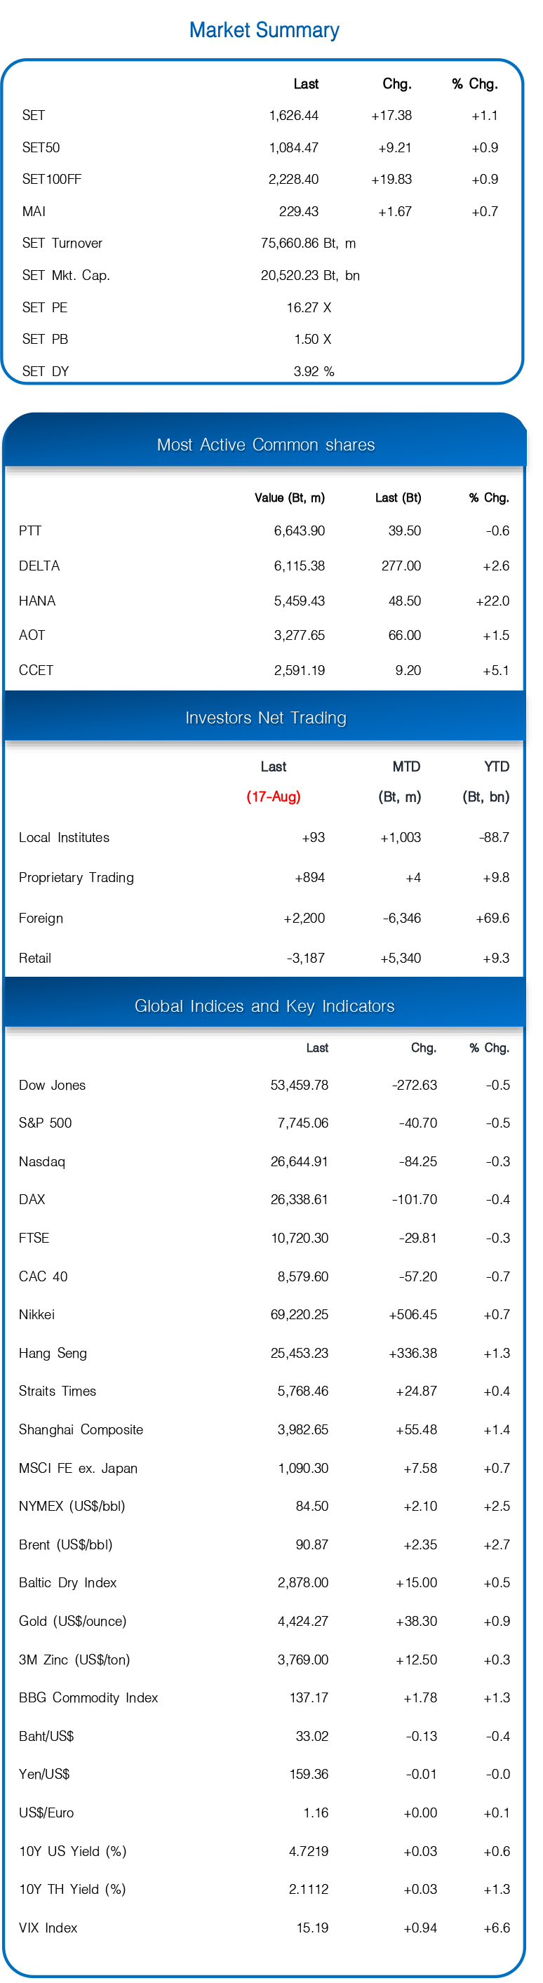543x1983 pixels.
Task: Click the Nikkei index label
Action: click(x=37, y=1315)
